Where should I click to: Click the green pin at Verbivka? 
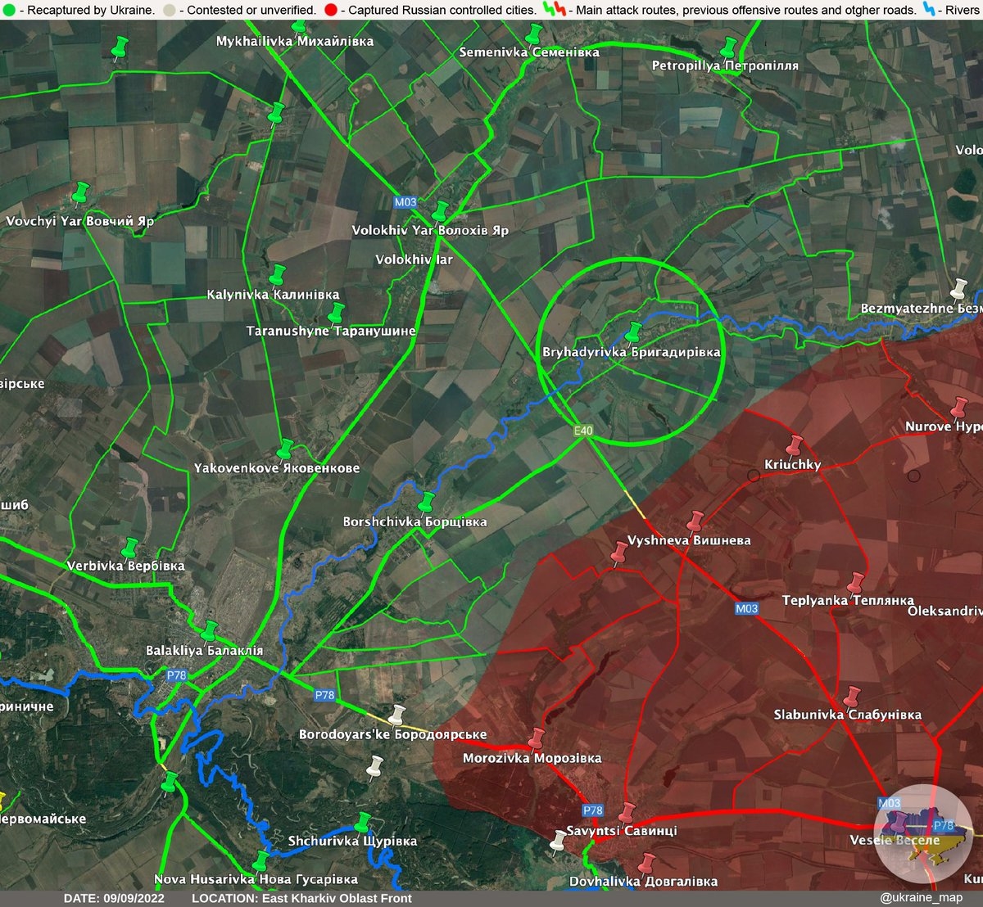click(129, 548)
